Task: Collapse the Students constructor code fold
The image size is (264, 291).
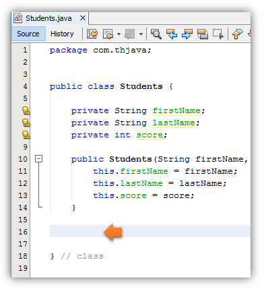Action: pyautogui.click(x=38, y=159)
